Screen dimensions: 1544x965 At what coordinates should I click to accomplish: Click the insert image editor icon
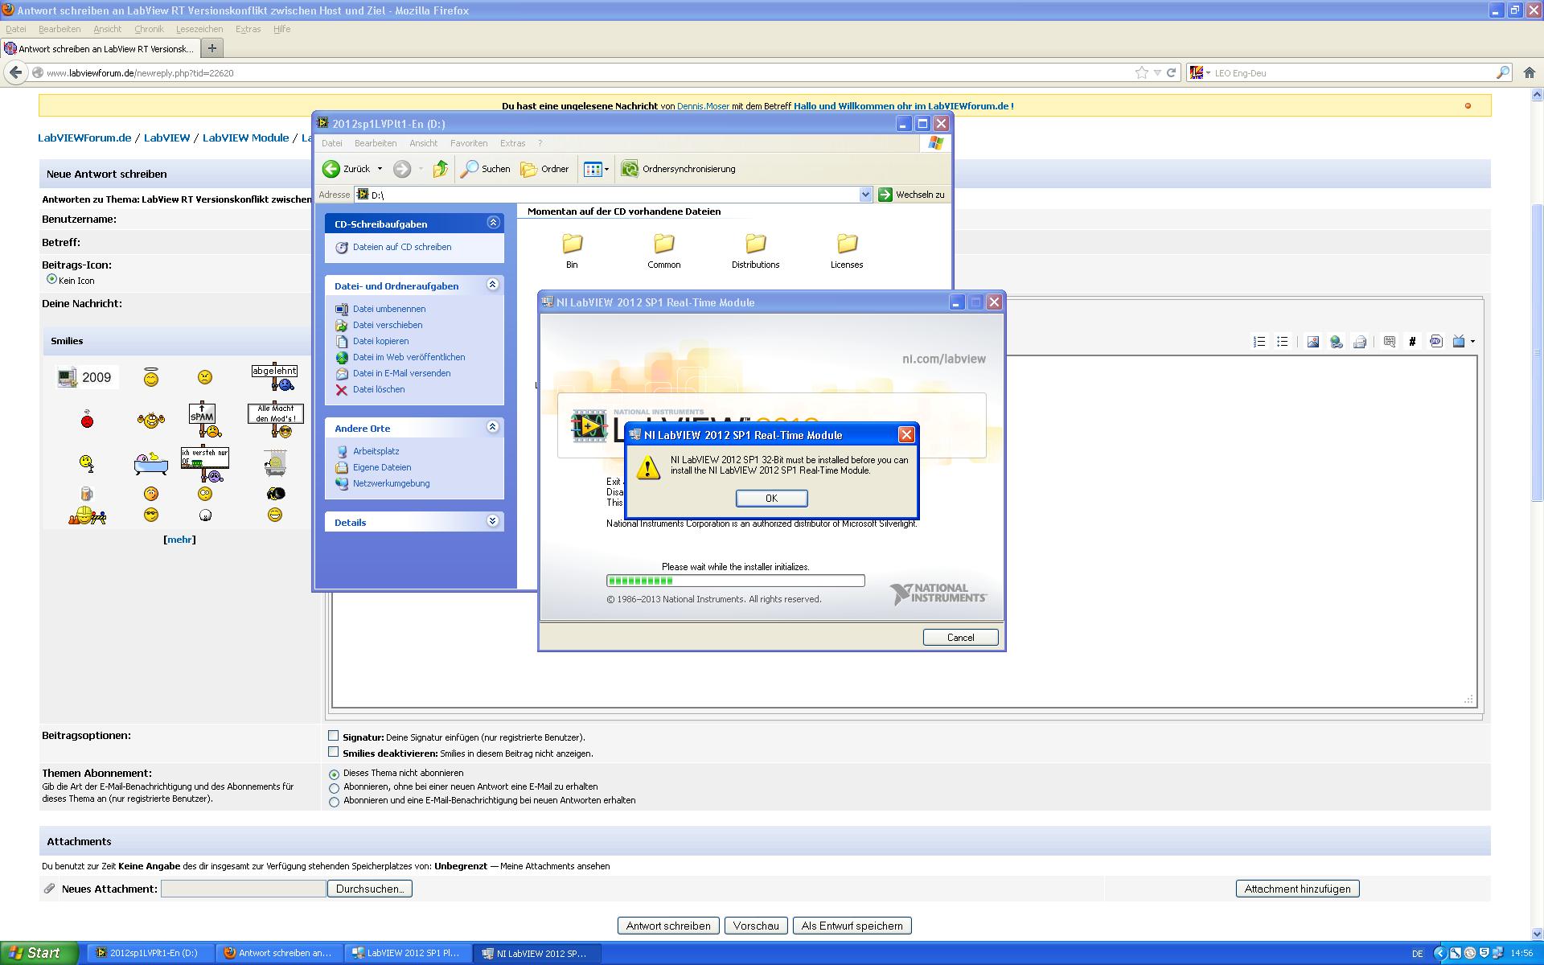coord(1312,342)
